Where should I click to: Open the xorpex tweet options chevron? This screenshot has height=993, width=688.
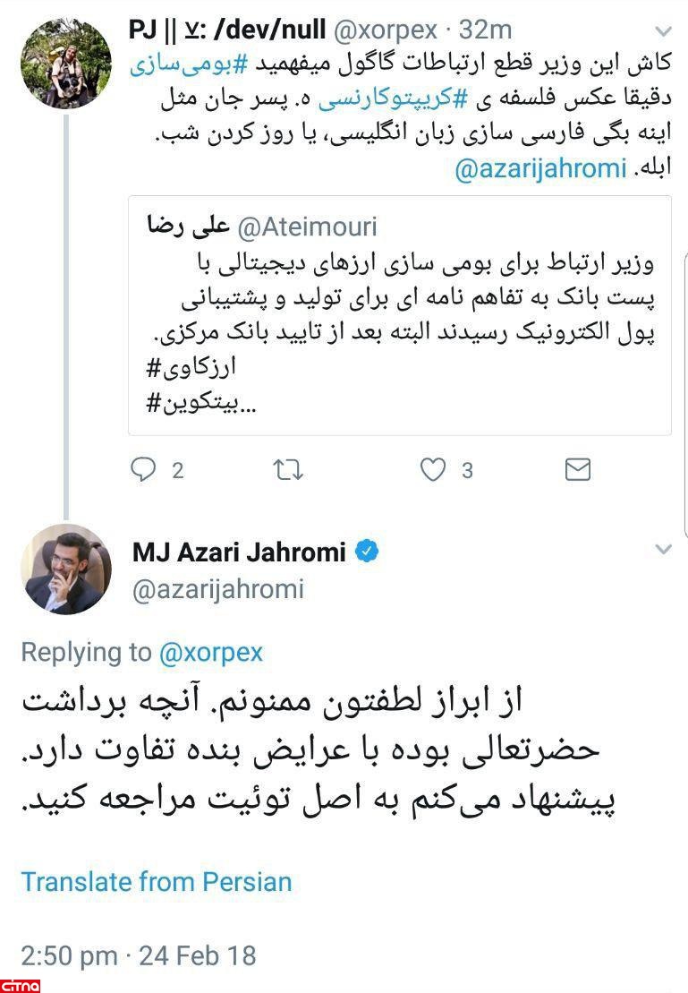click(x=662, y=31)
